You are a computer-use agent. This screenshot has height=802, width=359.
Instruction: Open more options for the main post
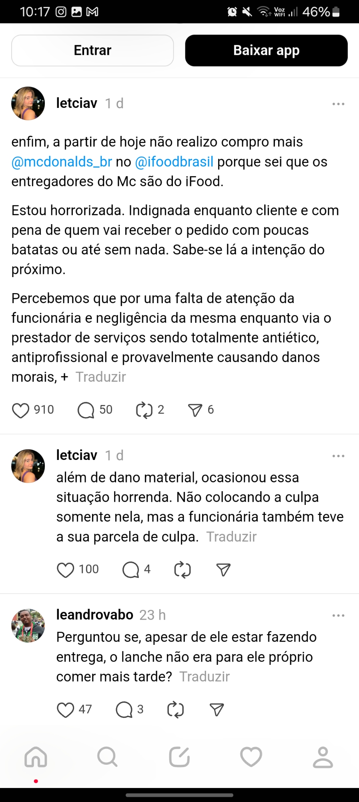[338, 104]
